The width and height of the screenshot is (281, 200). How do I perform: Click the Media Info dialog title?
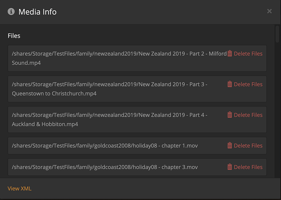point(37,12)
